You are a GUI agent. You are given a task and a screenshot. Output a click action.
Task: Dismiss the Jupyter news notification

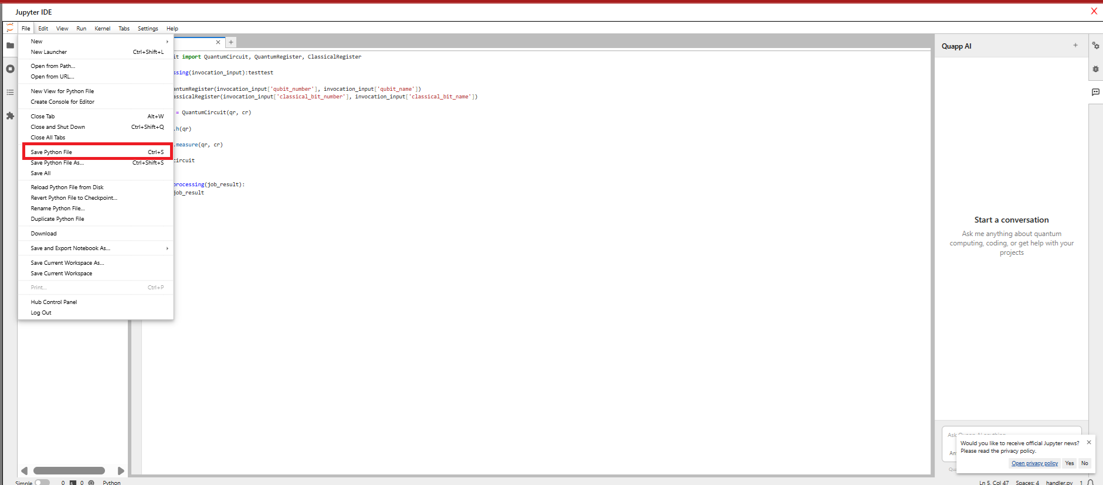click(x=1089, y=442)
